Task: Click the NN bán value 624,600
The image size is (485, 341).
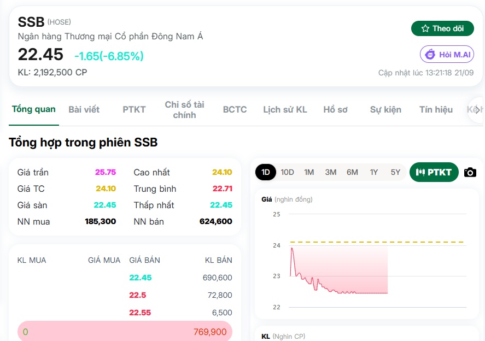Action: pos(215,221)
